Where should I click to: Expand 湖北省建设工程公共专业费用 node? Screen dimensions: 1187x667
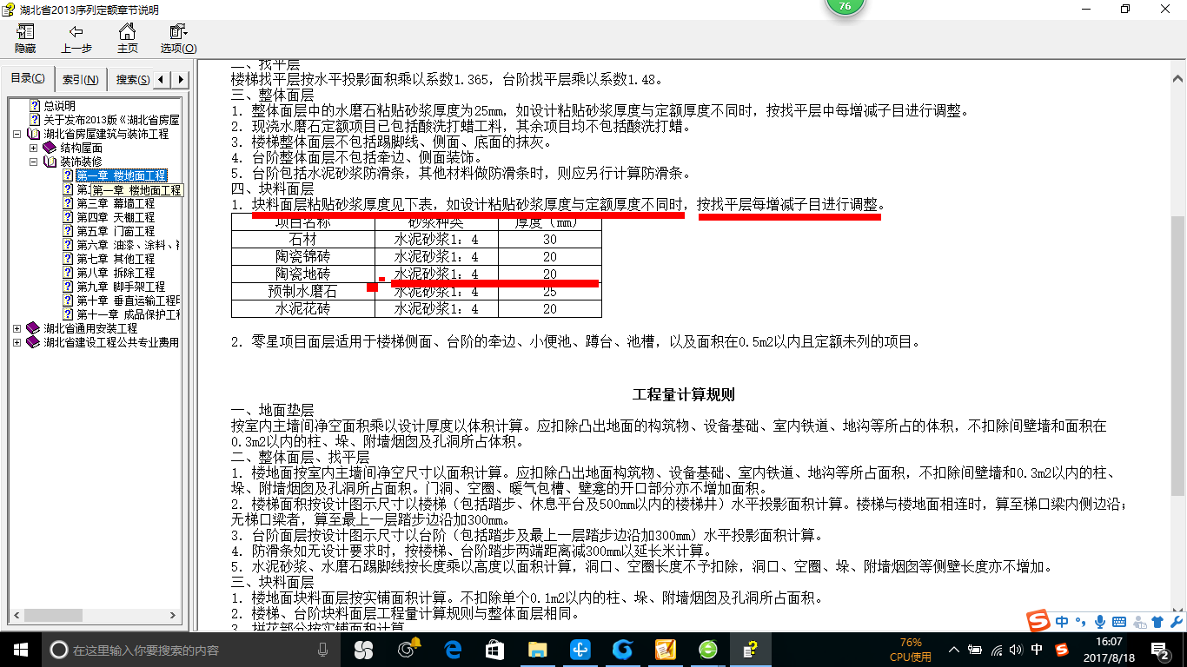pos(18,342)
